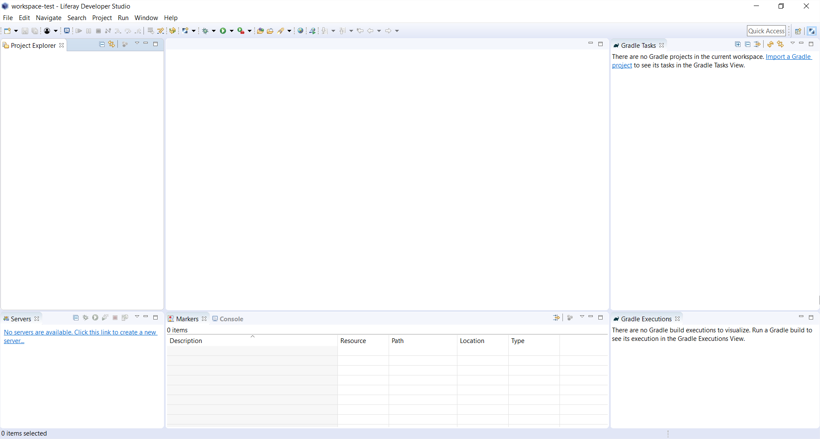Screen dimensions: 820x439
Task: Click the Resume debug icon
Action: 79,31
